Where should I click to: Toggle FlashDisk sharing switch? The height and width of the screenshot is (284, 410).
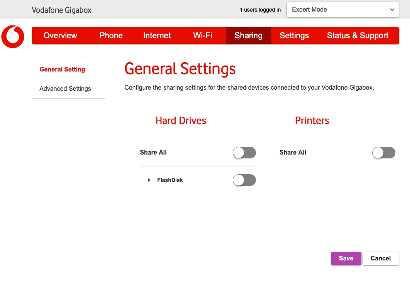click(x=244, y=180)
